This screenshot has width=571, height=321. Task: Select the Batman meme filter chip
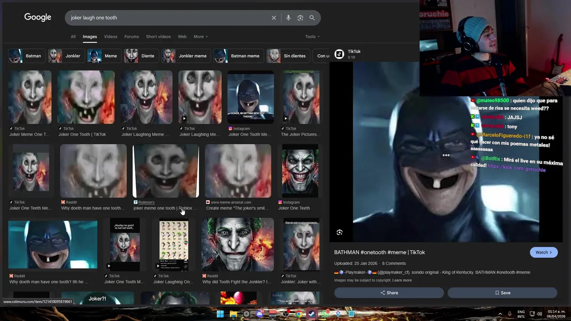(x=239, y=56)
